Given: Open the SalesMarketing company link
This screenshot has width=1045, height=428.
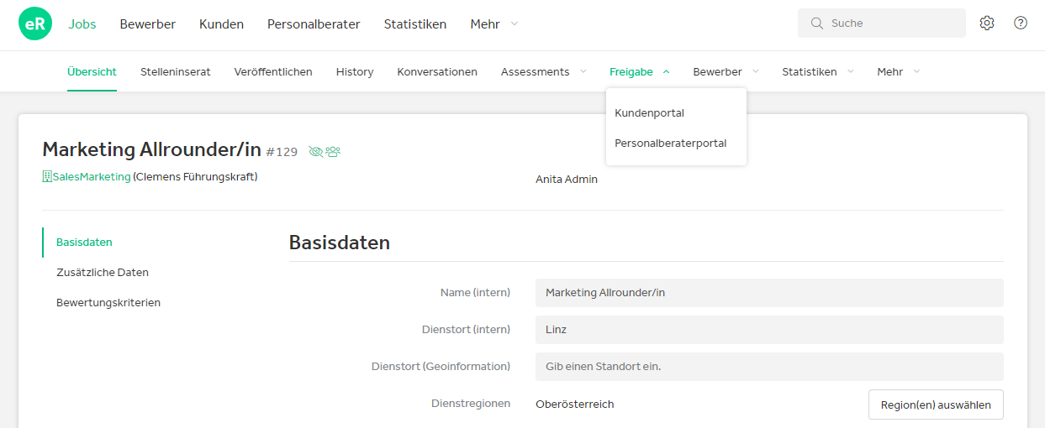Looking at the screenshot, I should click(x=92, y=177).
